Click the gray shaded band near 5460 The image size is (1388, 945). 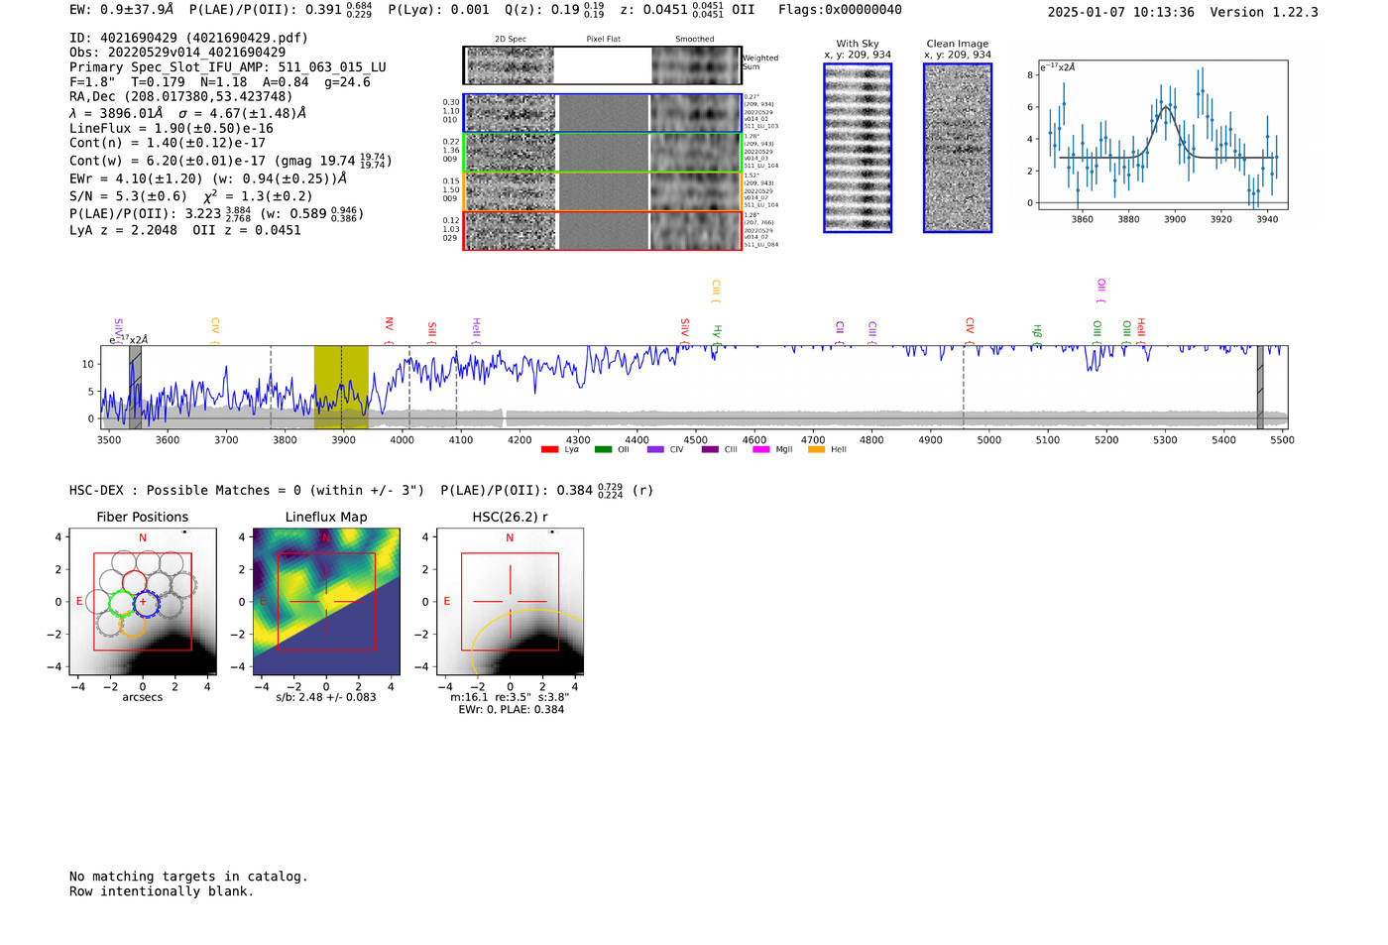[x=1260, y=388]
